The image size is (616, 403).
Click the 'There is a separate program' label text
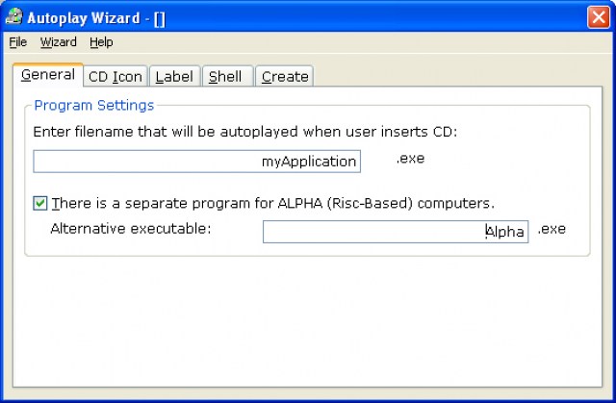point(272,203)
